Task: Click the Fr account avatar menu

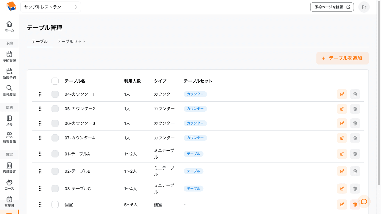Action: [x=364, y=7]
